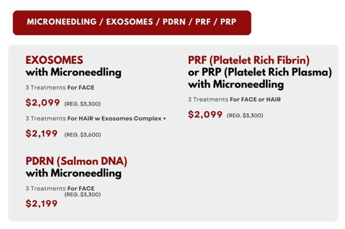Click (REG. $3,300) beside Exosomes face price
345x229 pixels.
point(83,103)
